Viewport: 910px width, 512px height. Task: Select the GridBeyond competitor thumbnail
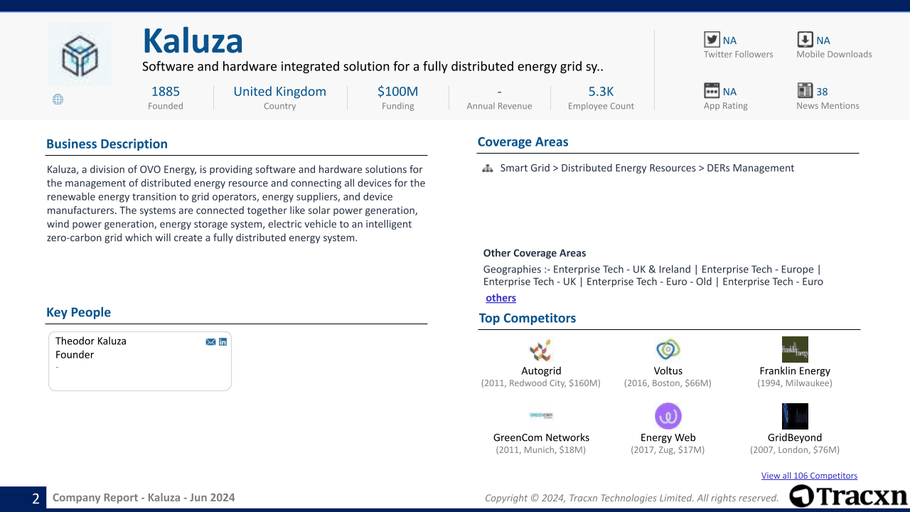[x=794, y=416]
